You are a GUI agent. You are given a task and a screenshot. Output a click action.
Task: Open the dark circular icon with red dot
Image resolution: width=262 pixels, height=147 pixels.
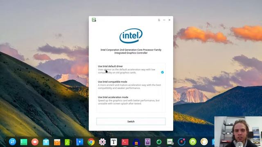coord(181,142)
